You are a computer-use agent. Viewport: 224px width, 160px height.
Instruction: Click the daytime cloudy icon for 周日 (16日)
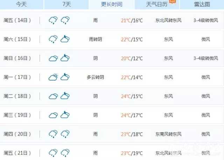(x=53, y=58)
